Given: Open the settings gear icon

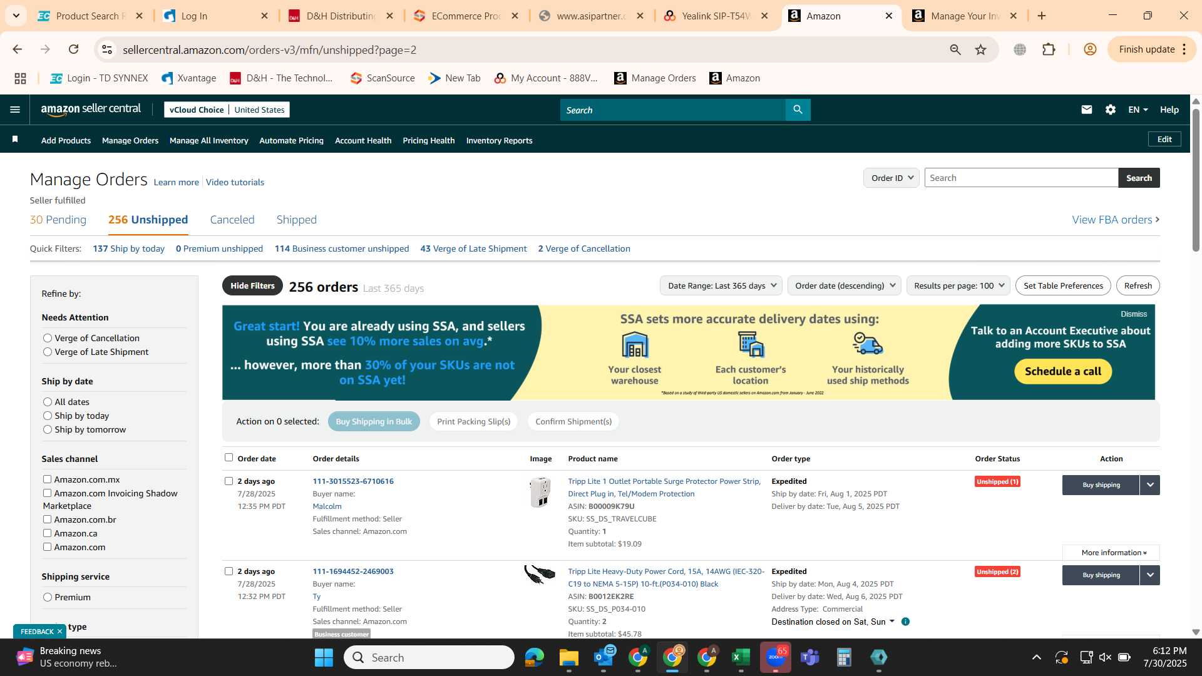Looking at the screenshot, I should point(1110,110).
